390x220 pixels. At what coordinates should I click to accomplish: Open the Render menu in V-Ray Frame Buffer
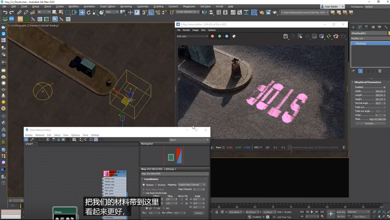186,30
